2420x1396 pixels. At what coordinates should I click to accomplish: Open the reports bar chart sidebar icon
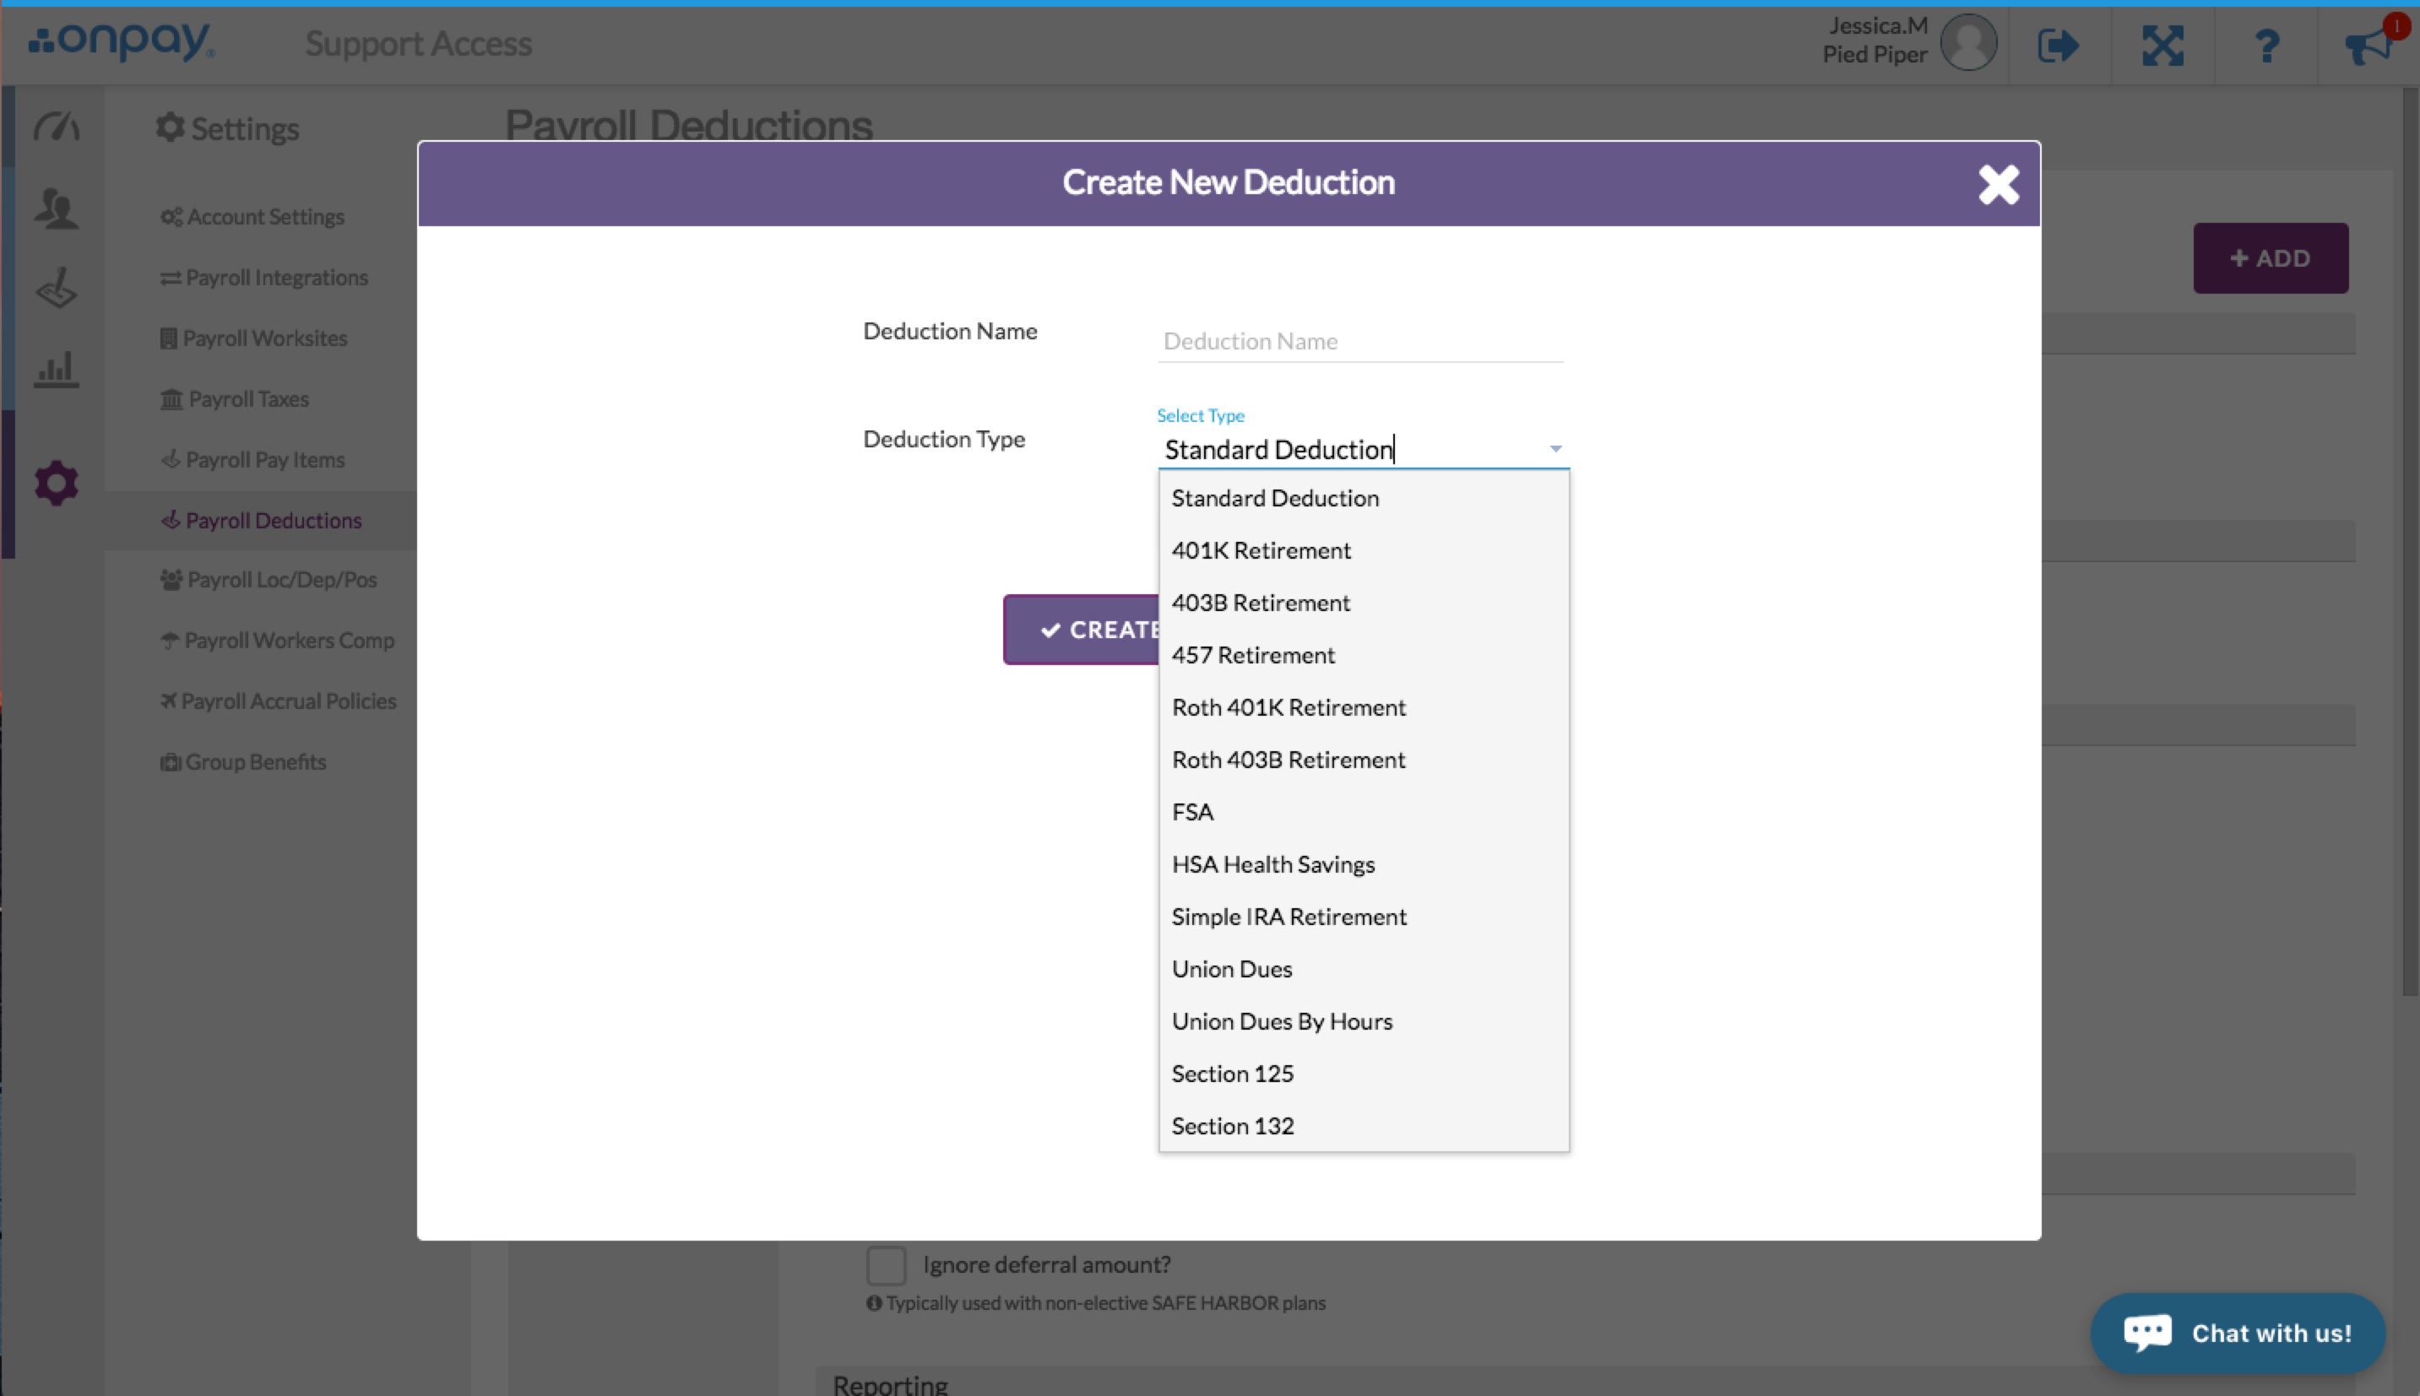(57, 369)
